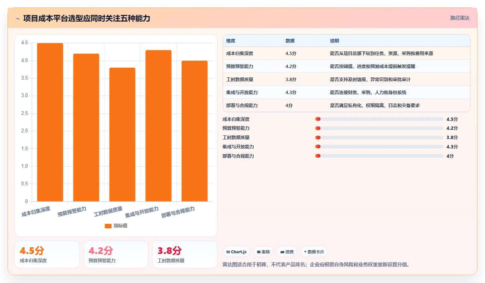Click the 数据卡片 tag chip
This screenshot has height=283, width=485.
[x=314, y=252]
